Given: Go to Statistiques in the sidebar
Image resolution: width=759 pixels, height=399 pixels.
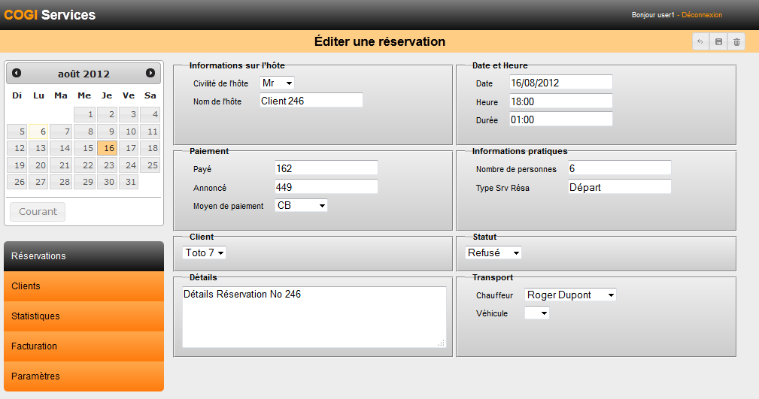Looking at the screenshot, I should pos(83,316).
